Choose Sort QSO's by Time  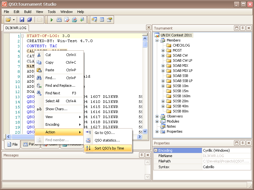tap(109, 148)
